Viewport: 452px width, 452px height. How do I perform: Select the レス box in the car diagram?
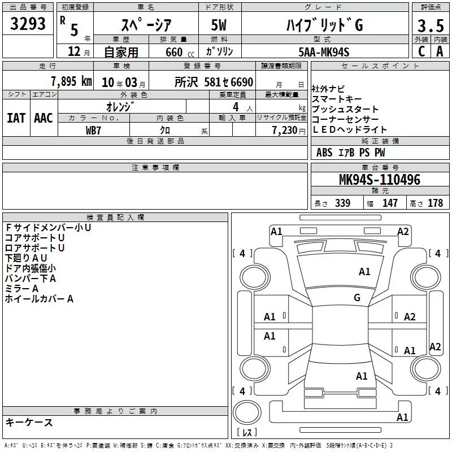[247, 433]
